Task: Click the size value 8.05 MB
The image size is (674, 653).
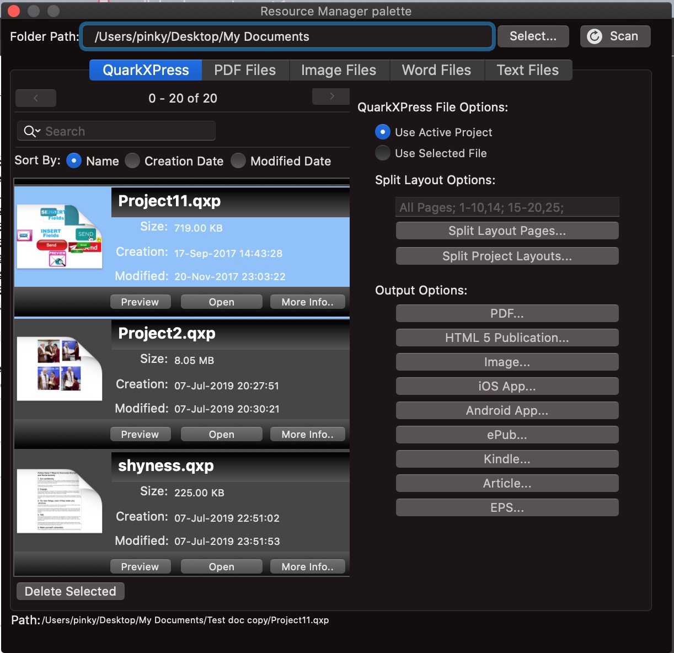Action: click(194, 360)
